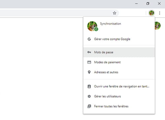The height and width of the screenshot is (120, 165).
Task: Open Gérer votre compte Google
Action: coord(119,39)
